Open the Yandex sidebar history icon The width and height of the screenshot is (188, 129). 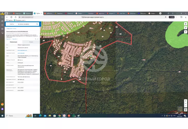[x=2, y=17]
